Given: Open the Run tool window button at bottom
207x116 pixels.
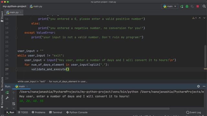Looking at the screenshot, I should click(10, 112).
